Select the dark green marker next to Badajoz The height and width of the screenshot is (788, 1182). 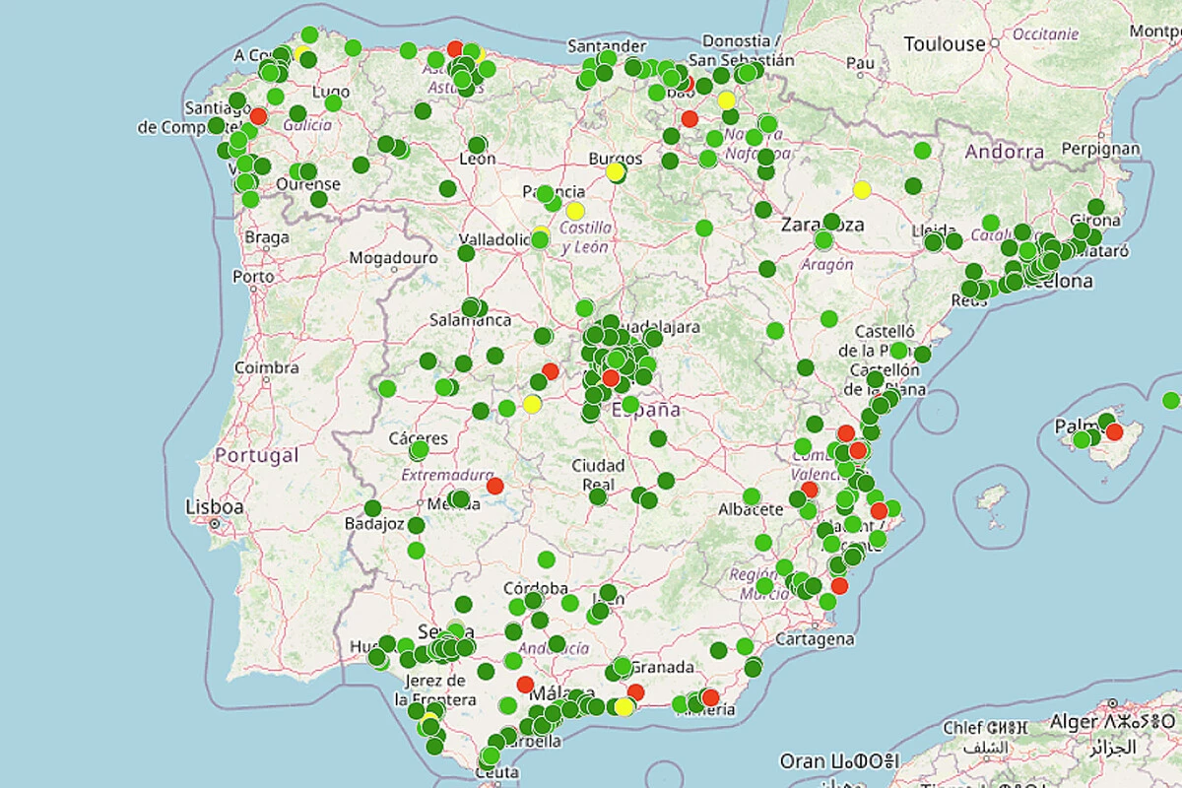point(372,508)
